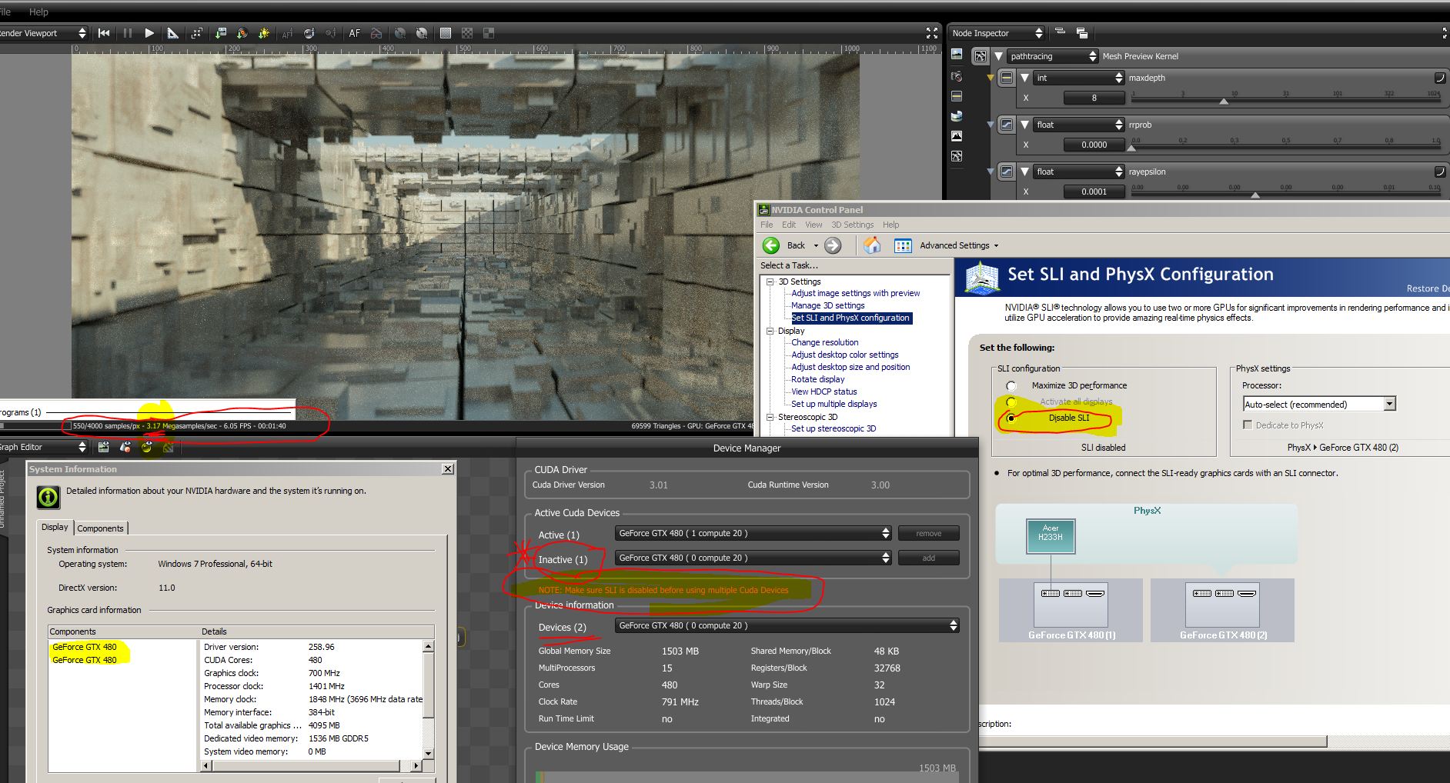Viewport: 1450px width, 783px height.
Task: Open the Graph Editor panel type dropdown
Action: 44,447
